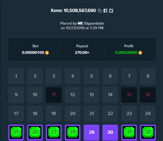Image resolution: width=163 pixels, height=141 pixels.
Task: Select Keno tile number 21
Action: [92, 113]
